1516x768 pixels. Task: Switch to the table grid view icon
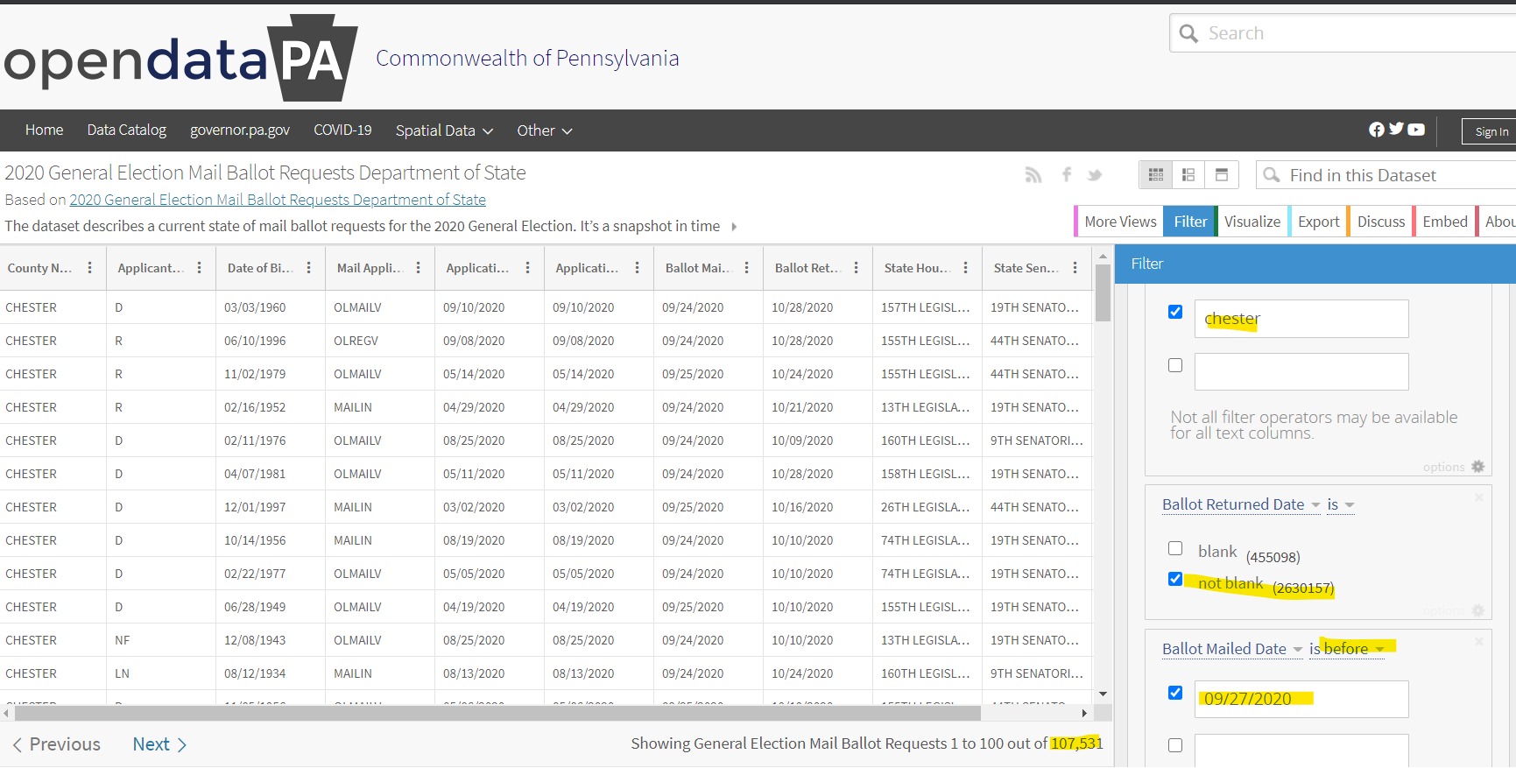pos(1156,175)
